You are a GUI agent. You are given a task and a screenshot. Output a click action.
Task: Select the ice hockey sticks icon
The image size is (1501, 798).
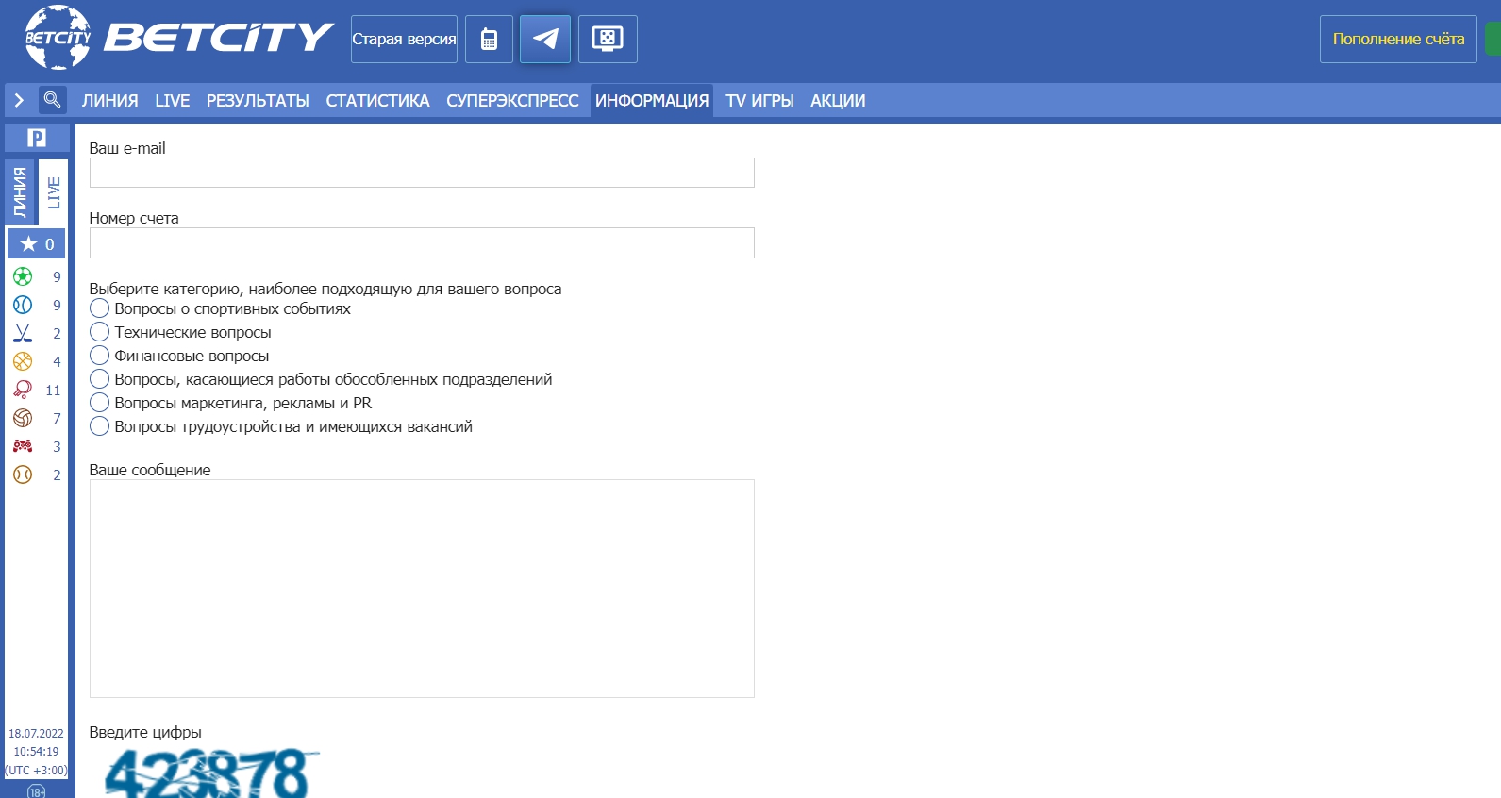click(x=23, y=333)
